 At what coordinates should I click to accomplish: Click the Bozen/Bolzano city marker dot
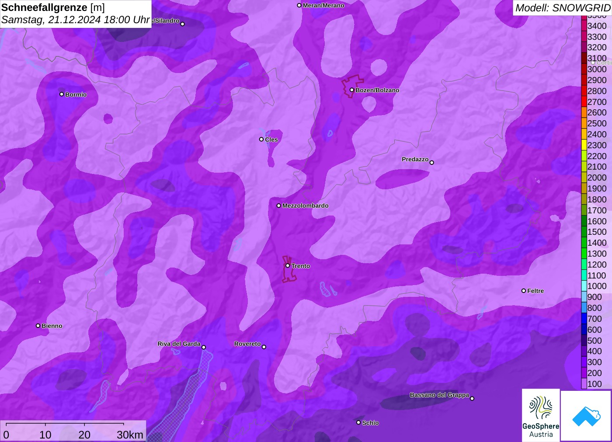pyautogui.click(x=352, y=90)
